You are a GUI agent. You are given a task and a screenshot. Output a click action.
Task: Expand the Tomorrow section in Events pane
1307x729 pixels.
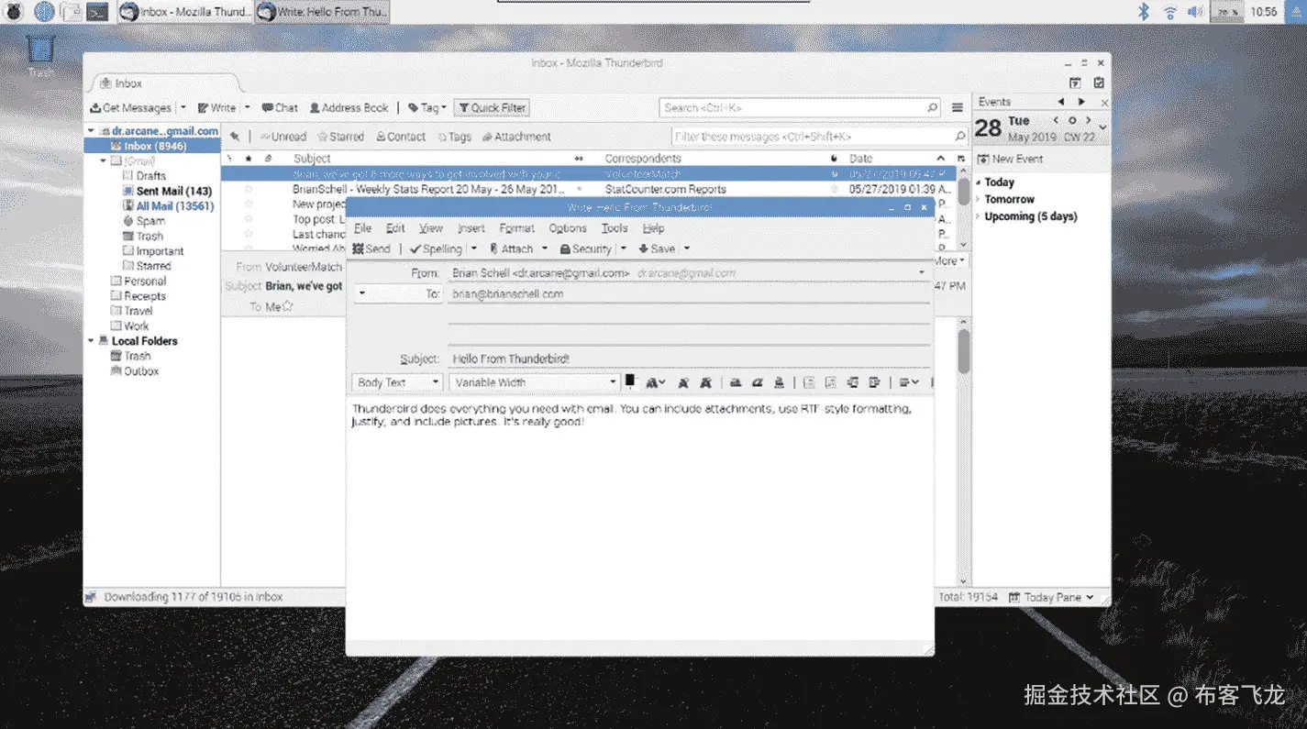click(x=978, y=199)
